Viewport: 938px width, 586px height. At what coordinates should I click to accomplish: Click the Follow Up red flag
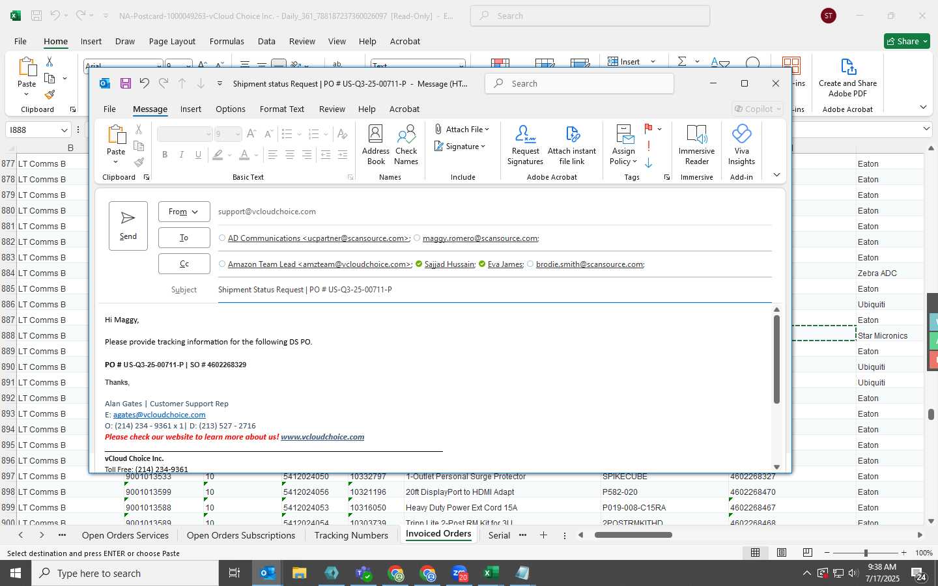pos(649,129)
